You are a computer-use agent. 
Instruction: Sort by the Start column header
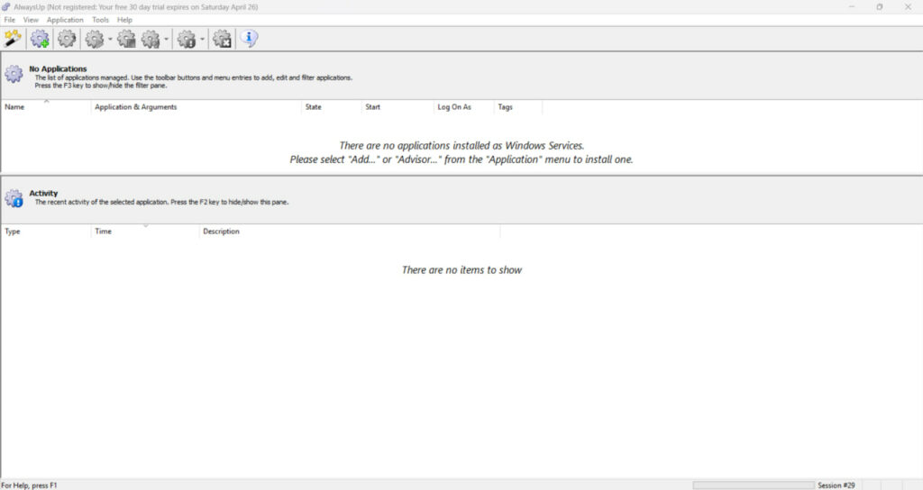click(398, 107)
